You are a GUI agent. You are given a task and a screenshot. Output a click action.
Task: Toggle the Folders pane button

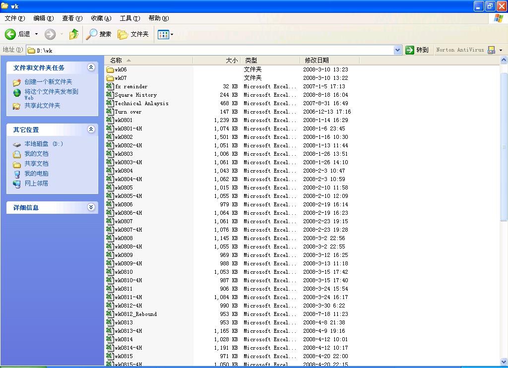pyautogui.click(x=133, y=34)
